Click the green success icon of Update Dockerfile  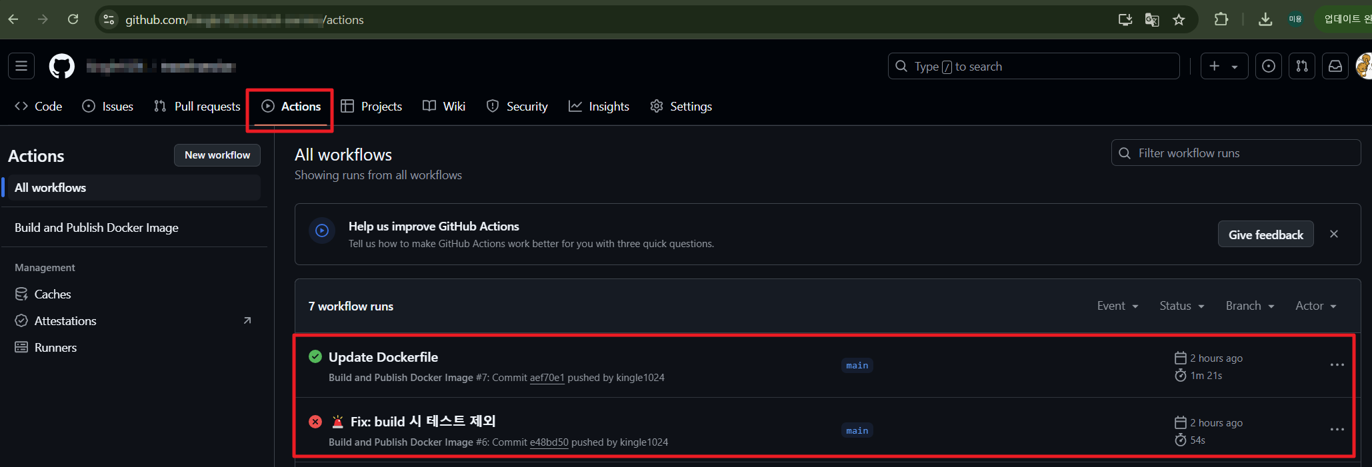315,356
